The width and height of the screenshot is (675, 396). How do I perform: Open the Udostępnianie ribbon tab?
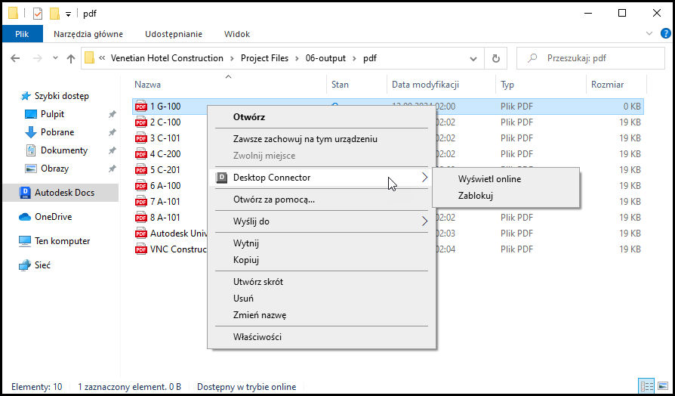[x=174, y=34]
